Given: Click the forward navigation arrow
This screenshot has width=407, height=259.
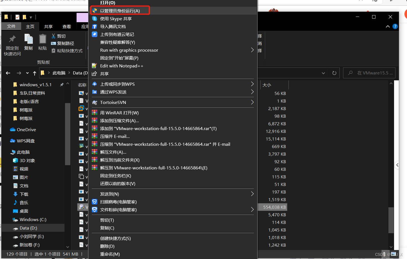Looking at the screenshot, I should 19,73.
